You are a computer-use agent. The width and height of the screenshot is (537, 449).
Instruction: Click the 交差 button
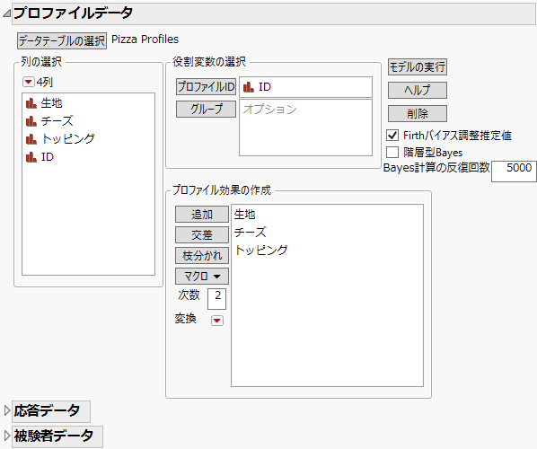click(202, 235)
